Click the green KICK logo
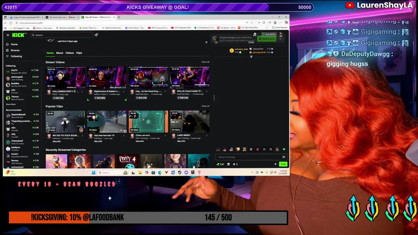 (19, 35)
